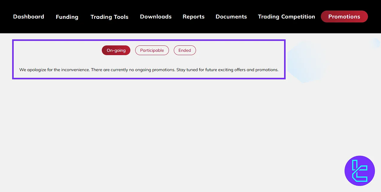This screenshot has width=381, height=192.
Task: Click empty space right of the Ended filter
Action: [237, 50]
